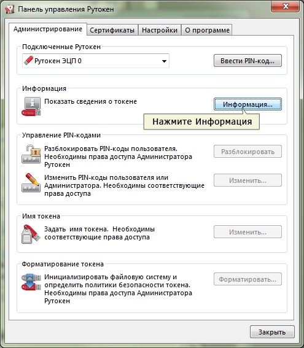Image resolution: width=304 pixels, height=348 pixels.
Task: Click Изменить button for PIN codes
Action: click(x=248, y=180)
